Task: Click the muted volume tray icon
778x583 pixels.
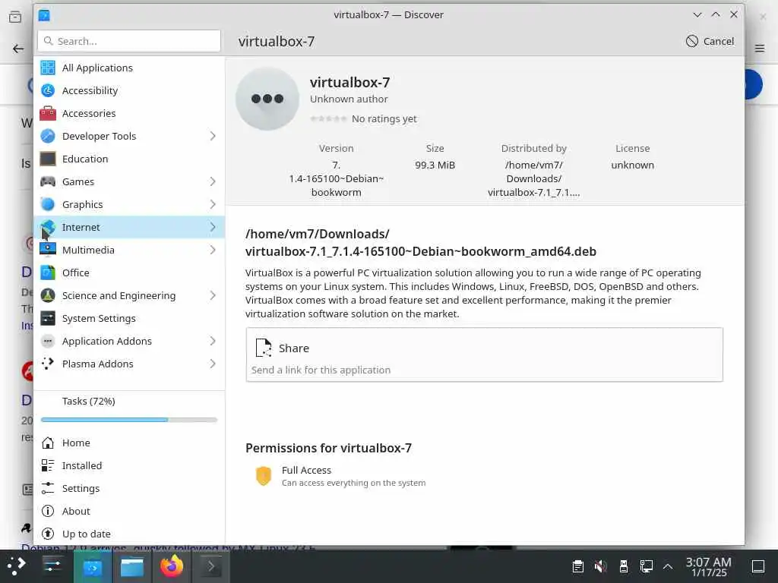Action: click(x=600, y=566)
